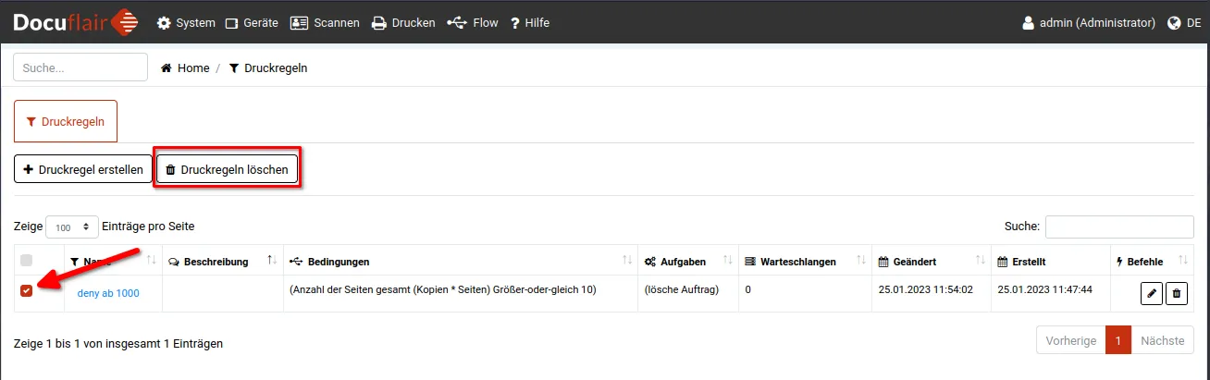Click the trash icon in the Befehle column
1210x380 pixels.
(1176, 294)
